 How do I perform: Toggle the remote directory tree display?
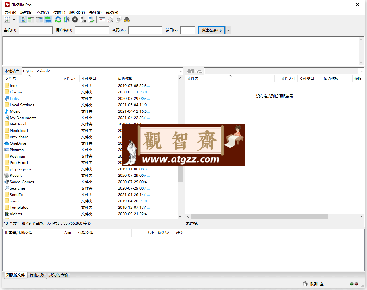[x=39, y=20]
